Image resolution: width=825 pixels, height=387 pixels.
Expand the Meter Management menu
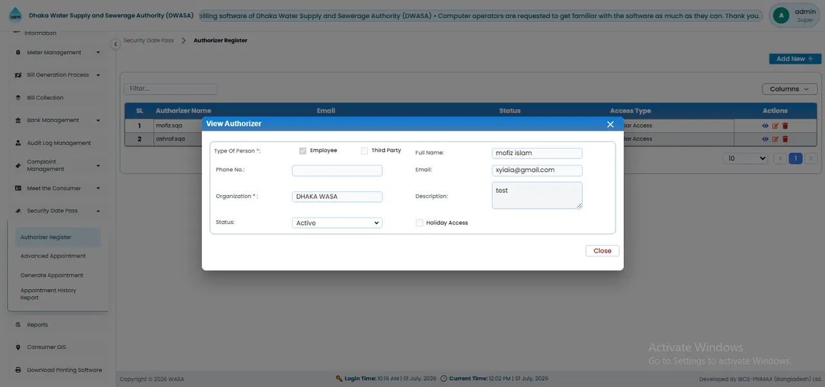pos(99,53)
